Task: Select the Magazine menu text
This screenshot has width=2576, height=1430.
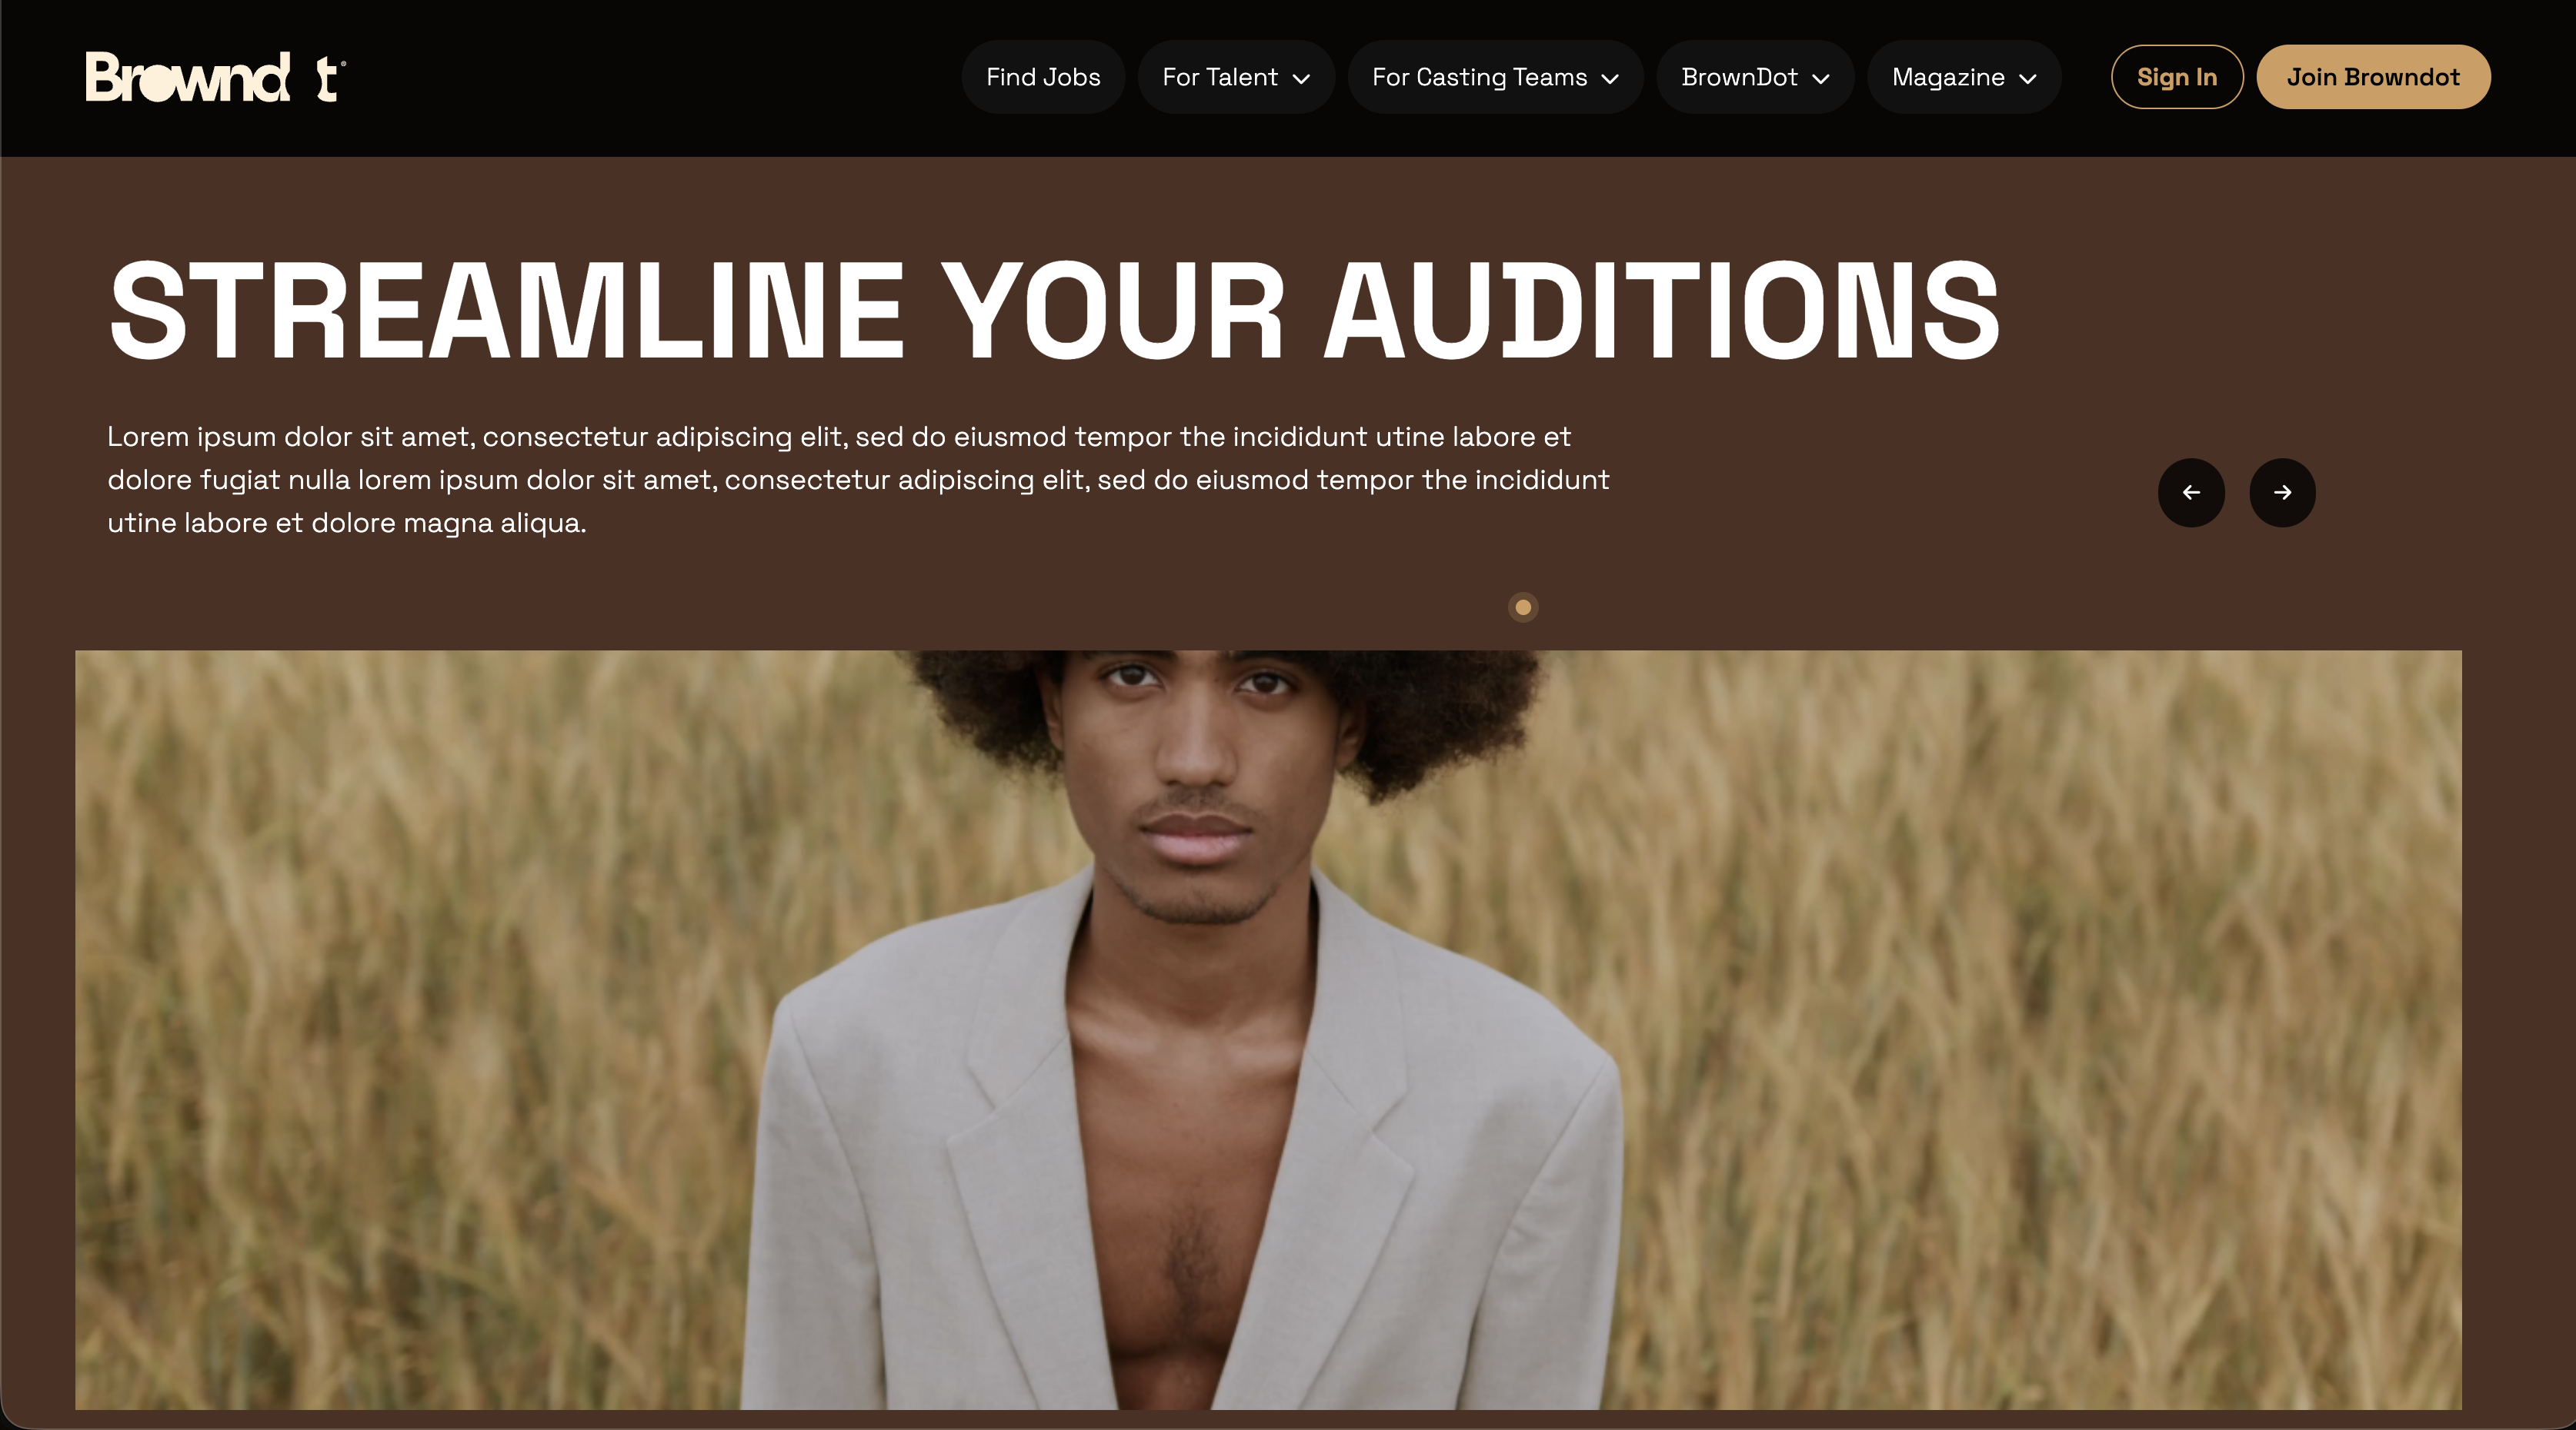Action: pyautogui.click(x=1948, y=77)
